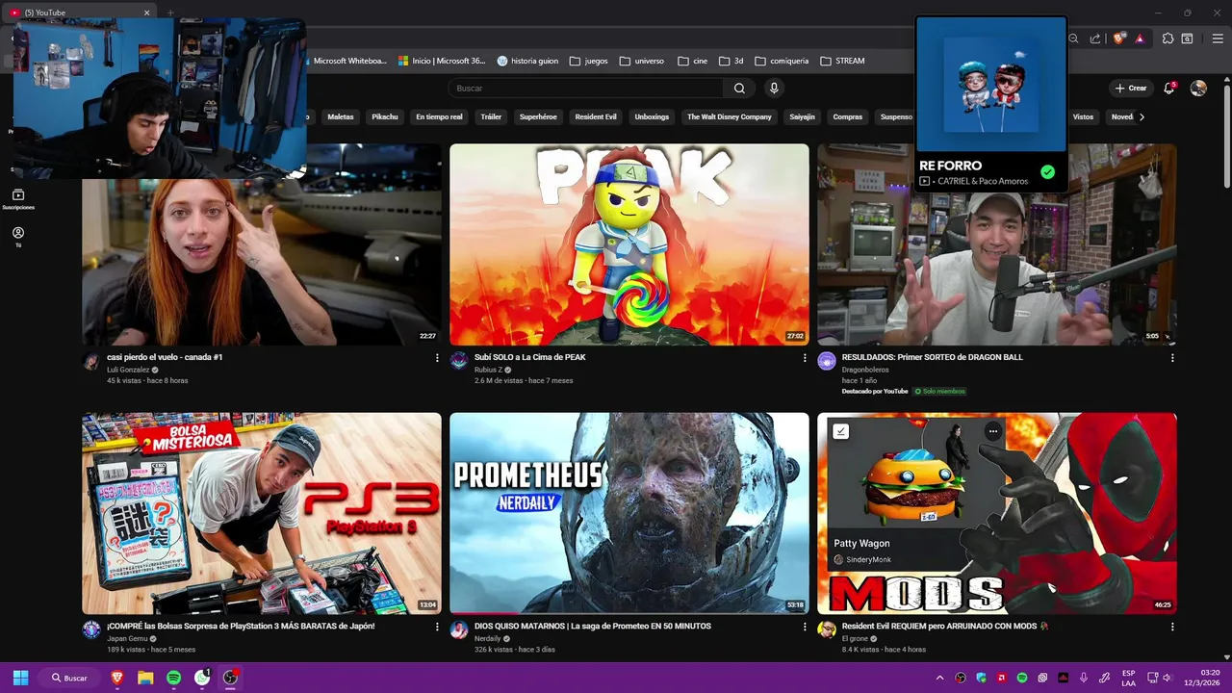Click the YouTube search magnifier button
1232x693 pixels.
point(739,88)
